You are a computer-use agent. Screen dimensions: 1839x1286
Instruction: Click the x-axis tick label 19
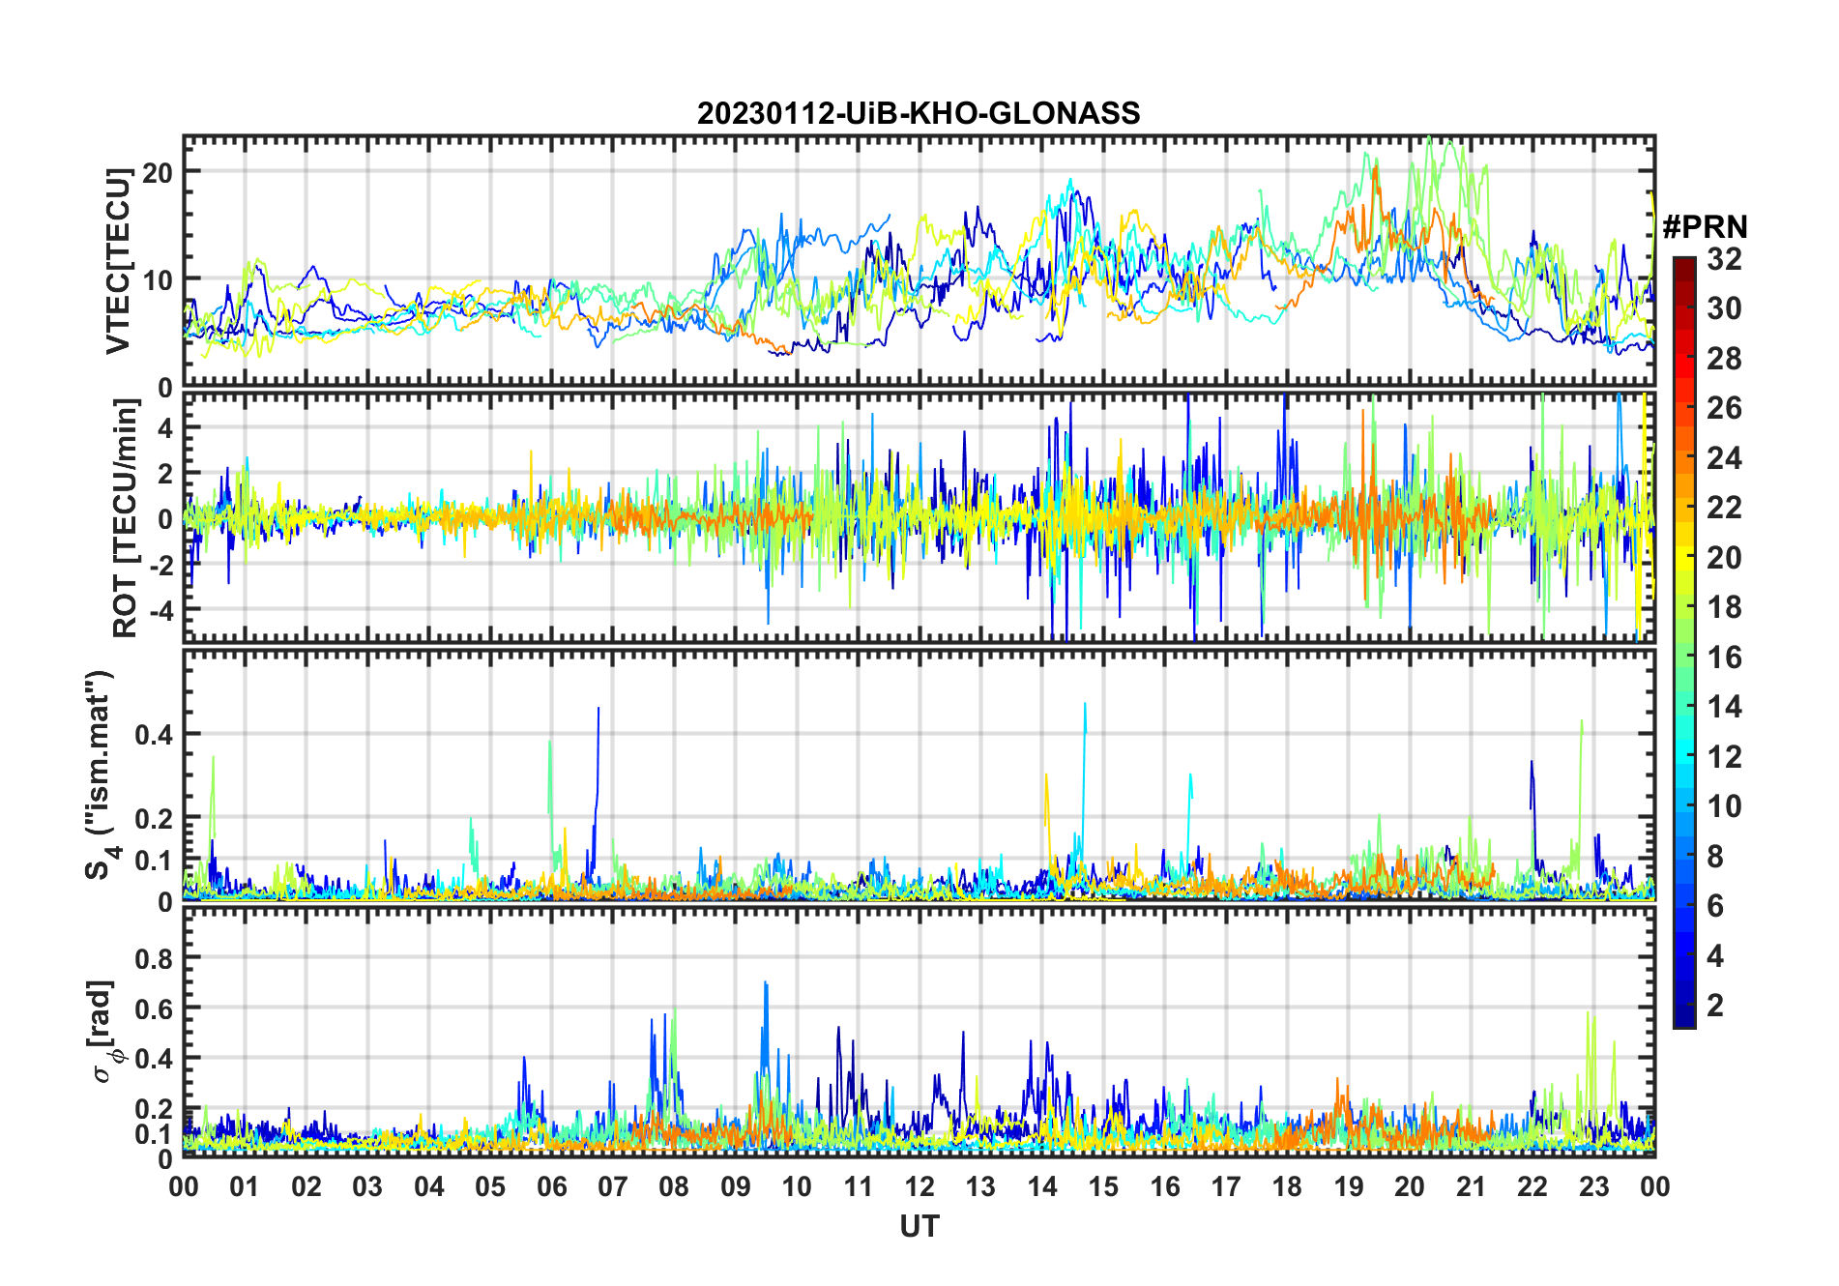click(1349, 1187)
